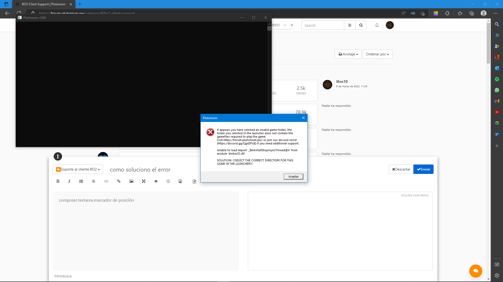Click the composer resize handle icon
The width and height of the screenshot is (503, 282).
point(58,156)
